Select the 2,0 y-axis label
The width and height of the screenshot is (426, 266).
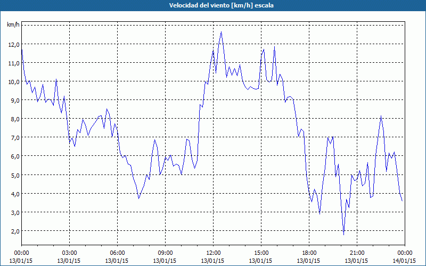tap(16, 231)
